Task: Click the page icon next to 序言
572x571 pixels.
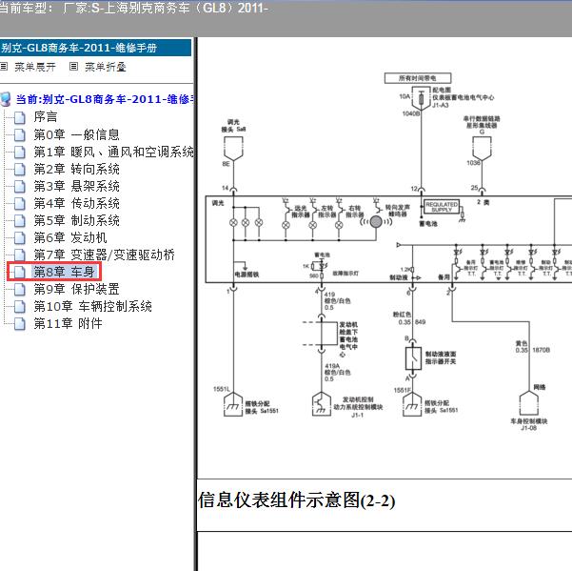Action: 20,117
